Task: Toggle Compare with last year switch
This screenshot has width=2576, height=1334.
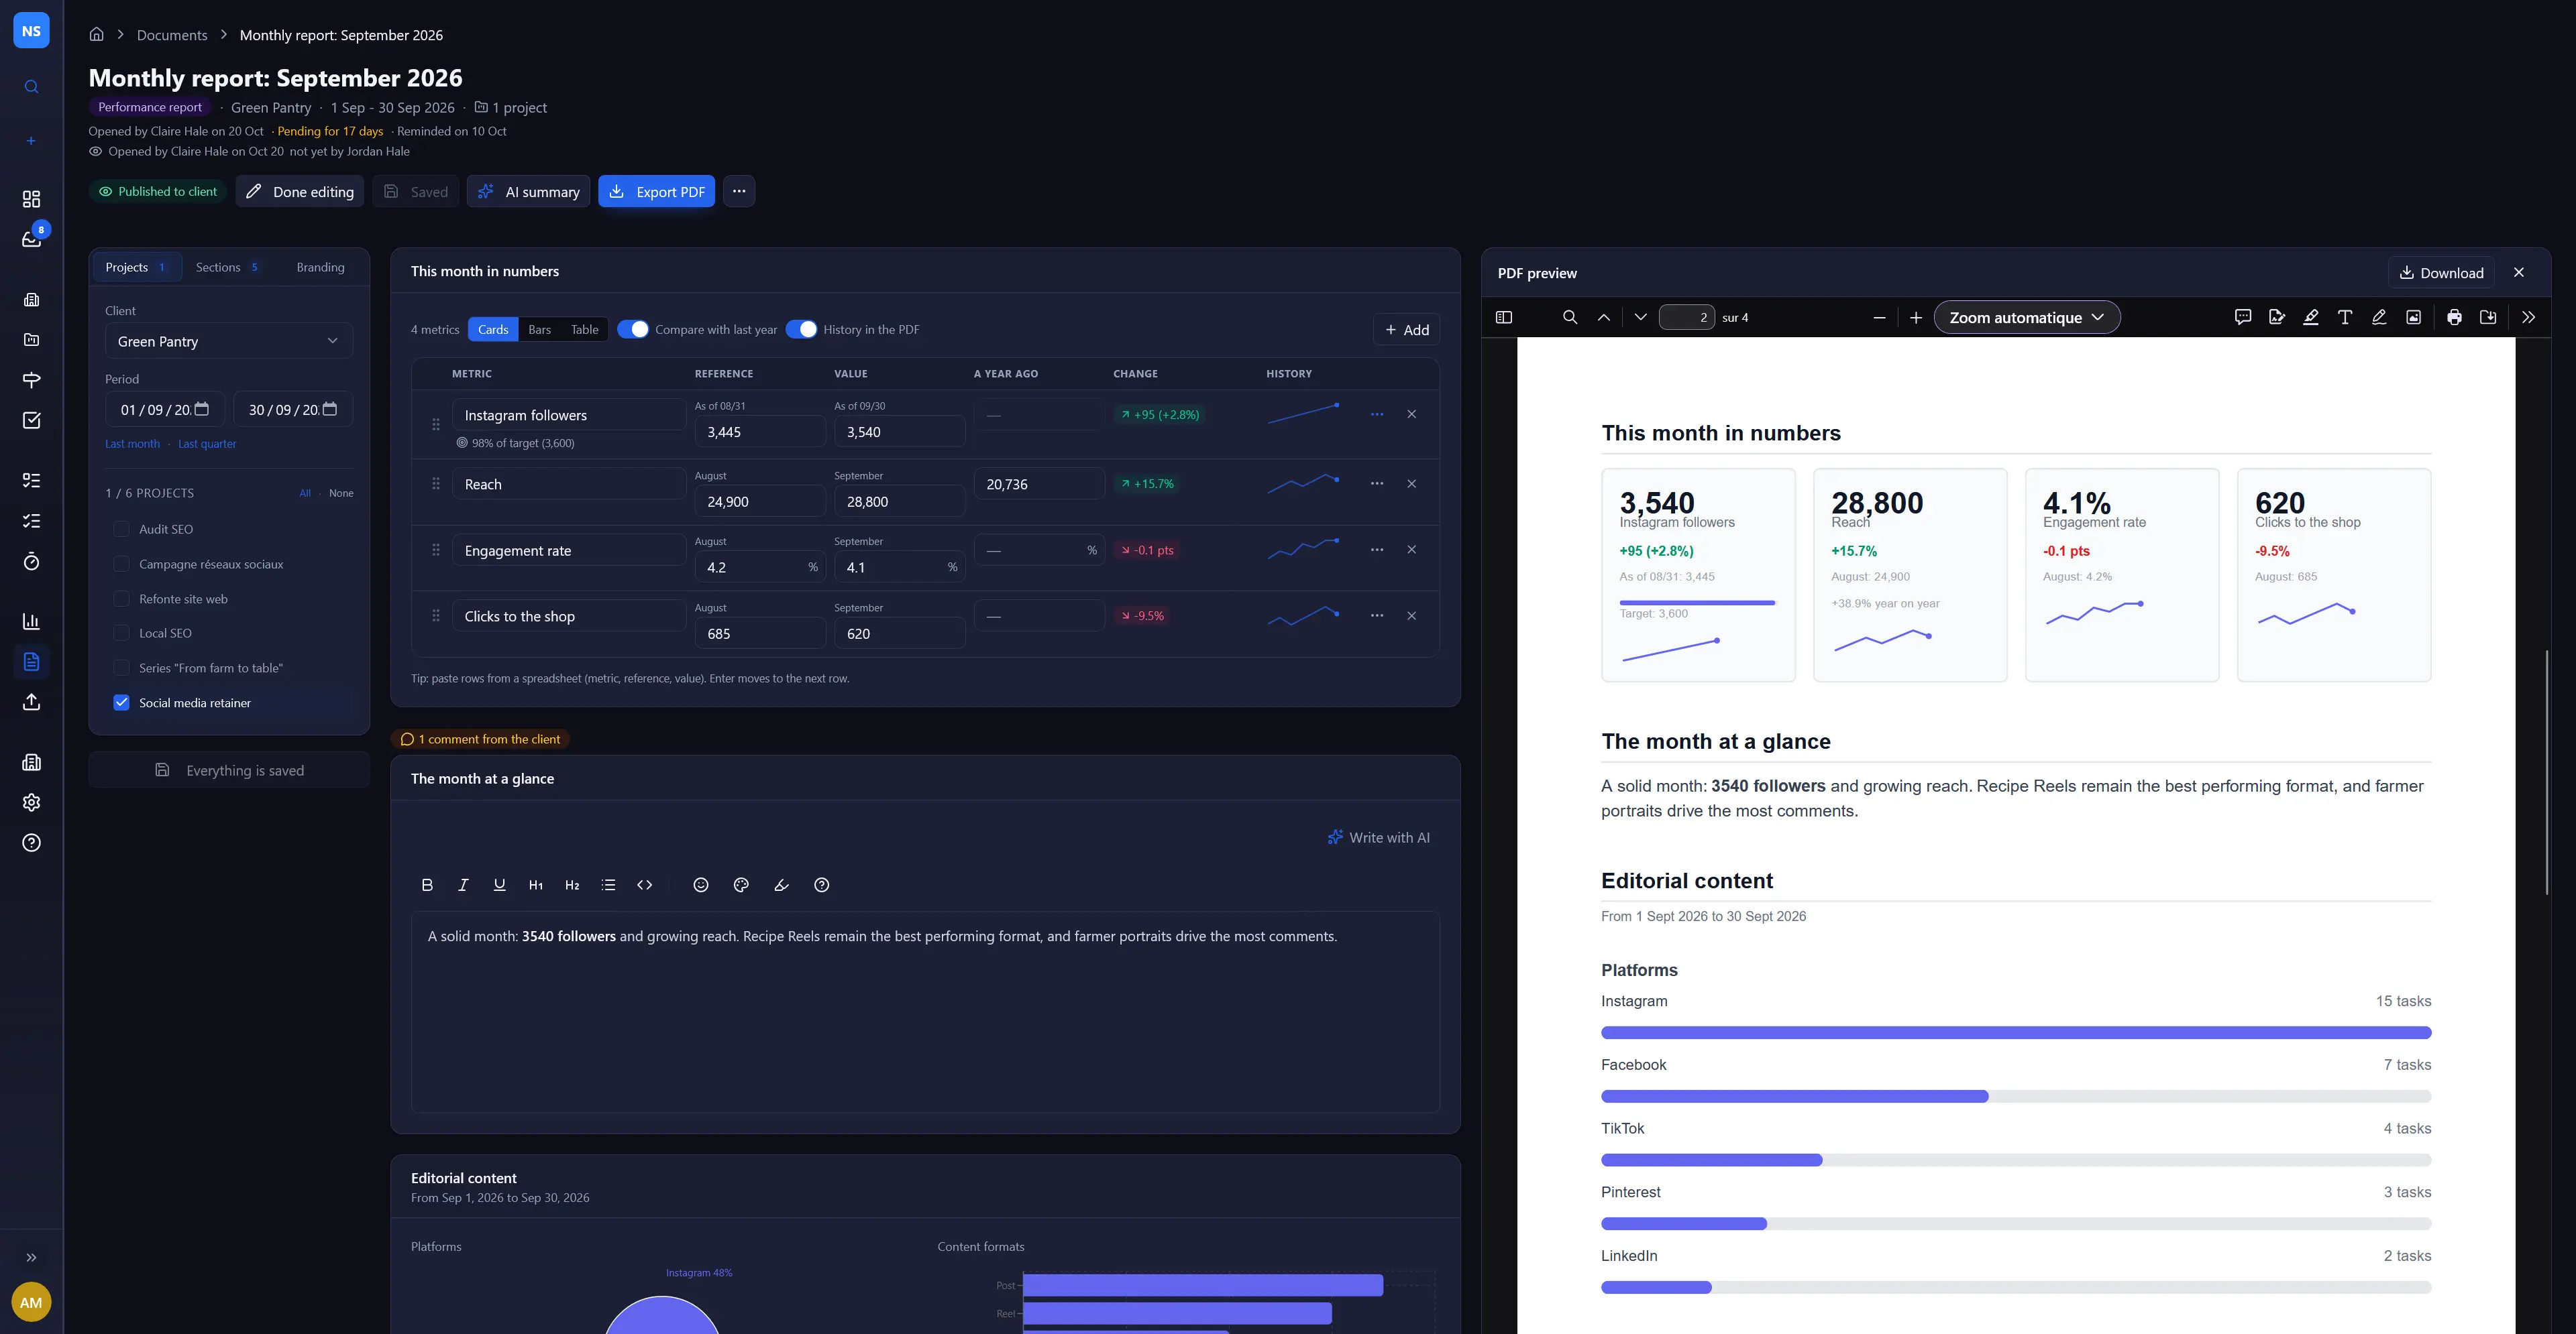Action: click(633, 330)
